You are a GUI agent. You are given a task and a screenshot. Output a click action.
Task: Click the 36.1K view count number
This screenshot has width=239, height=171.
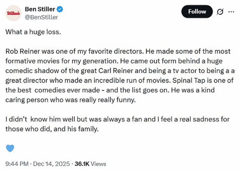tap(82, 164)
